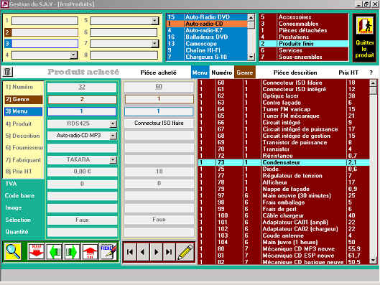Image resolution: width=380 pixels, height=285 pixels.
Task: Click the '3) Menu' field label
Action: click(x=23, y=111)
